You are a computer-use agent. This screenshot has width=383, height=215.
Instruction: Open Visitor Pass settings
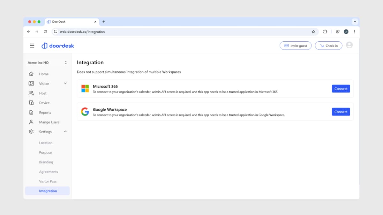[x=48, y=181]
